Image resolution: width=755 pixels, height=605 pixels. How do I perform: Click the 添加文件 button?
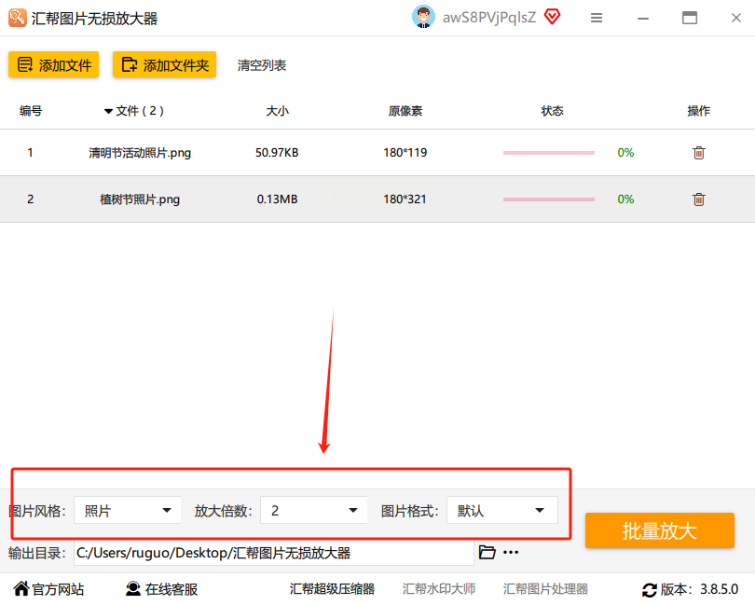coord(53,64)
